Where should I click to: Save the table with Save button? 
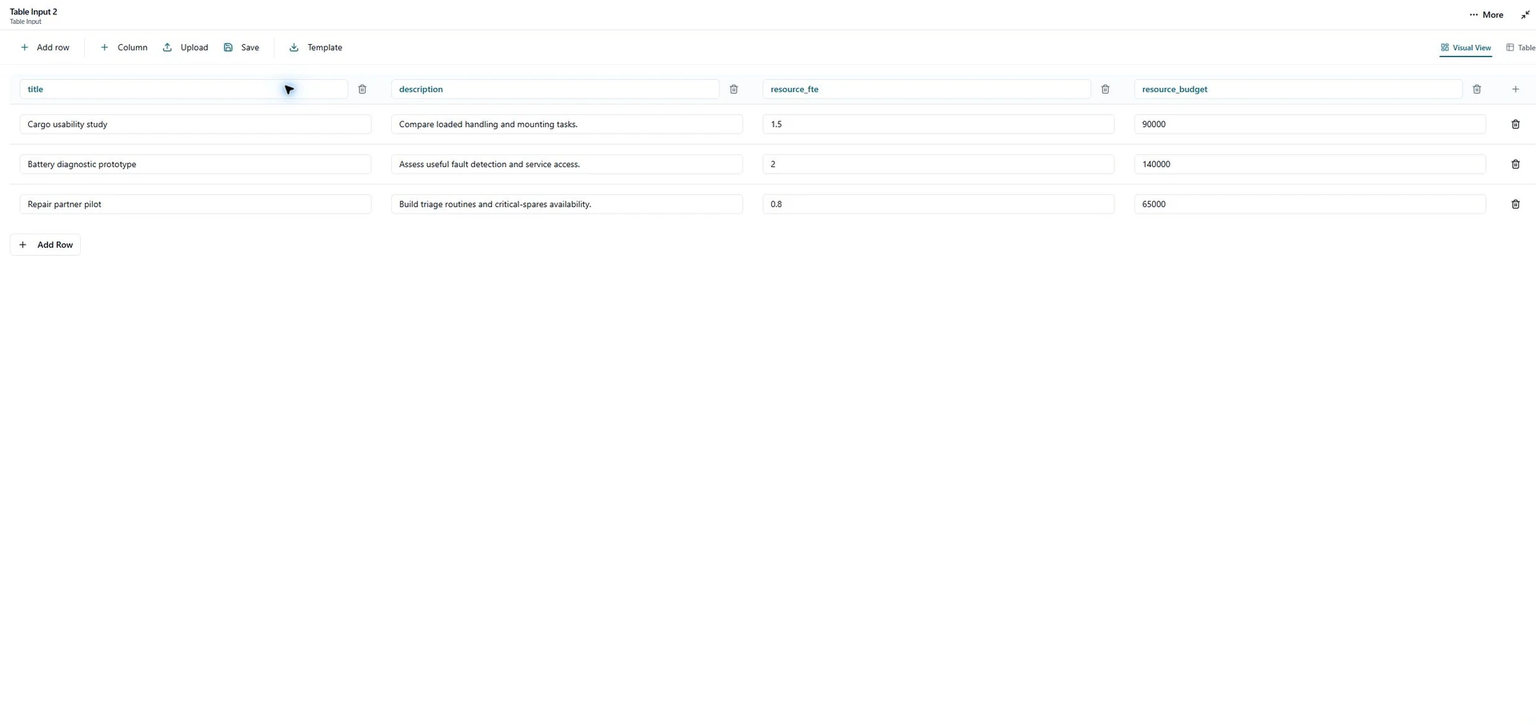(242, 48)
